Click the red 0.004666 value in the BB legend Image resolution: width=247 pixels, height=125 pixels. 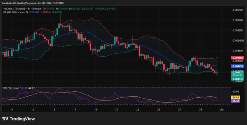point(46,12)
